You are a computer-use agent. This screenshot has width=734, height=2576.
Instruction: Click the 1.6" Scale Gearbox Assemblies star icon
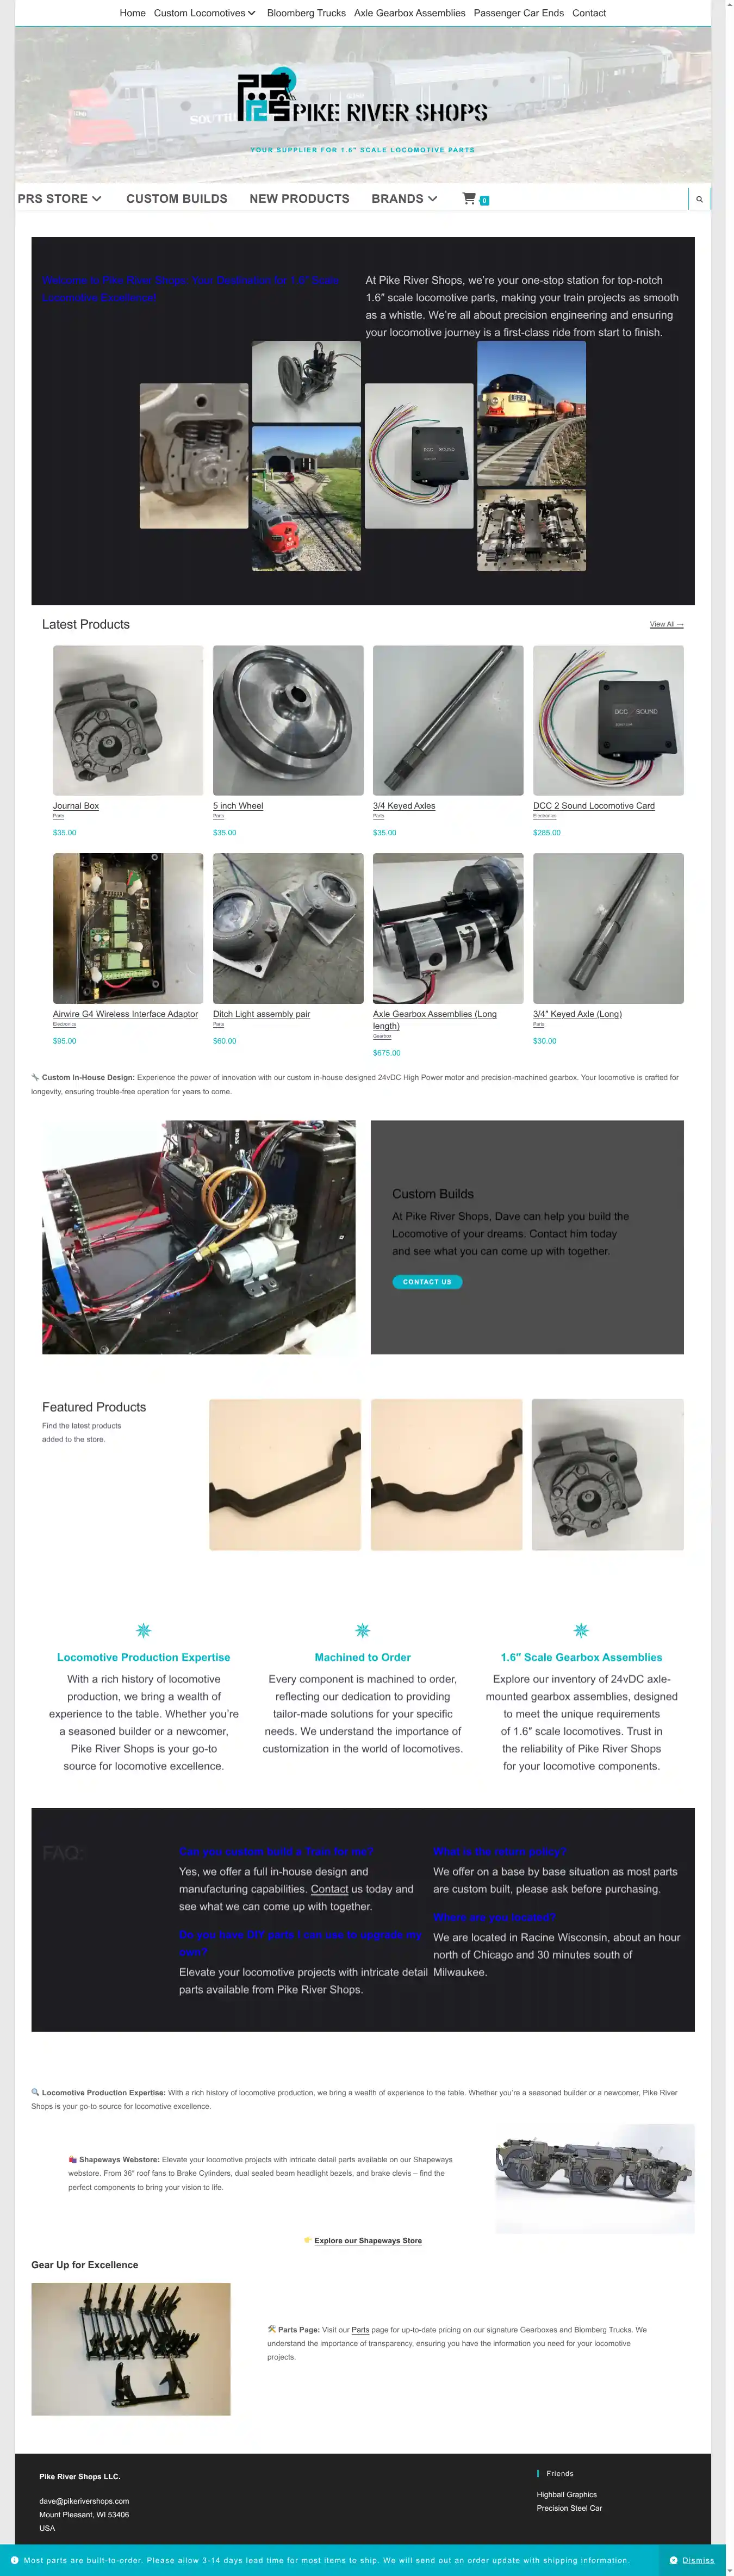click(581, 1631)
